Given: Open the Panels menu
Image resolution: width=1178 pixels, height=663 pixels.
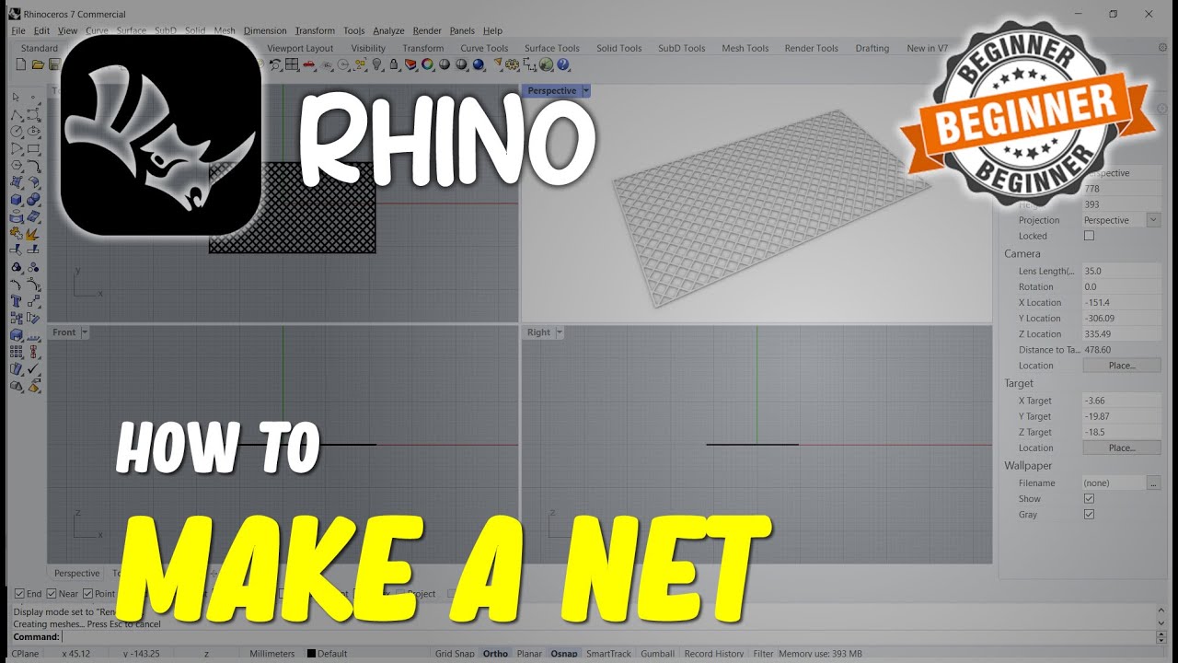Looking at the screenshot, I should point(462,30).
